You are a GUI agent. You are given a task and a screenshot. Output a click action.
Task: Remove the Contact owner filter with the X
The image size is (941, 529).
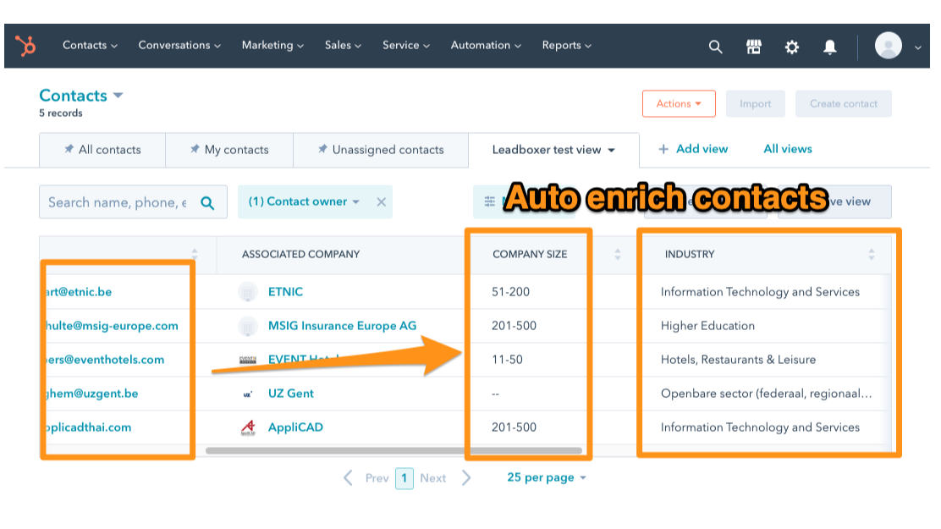pyautogui.click(x=381, y=201)
